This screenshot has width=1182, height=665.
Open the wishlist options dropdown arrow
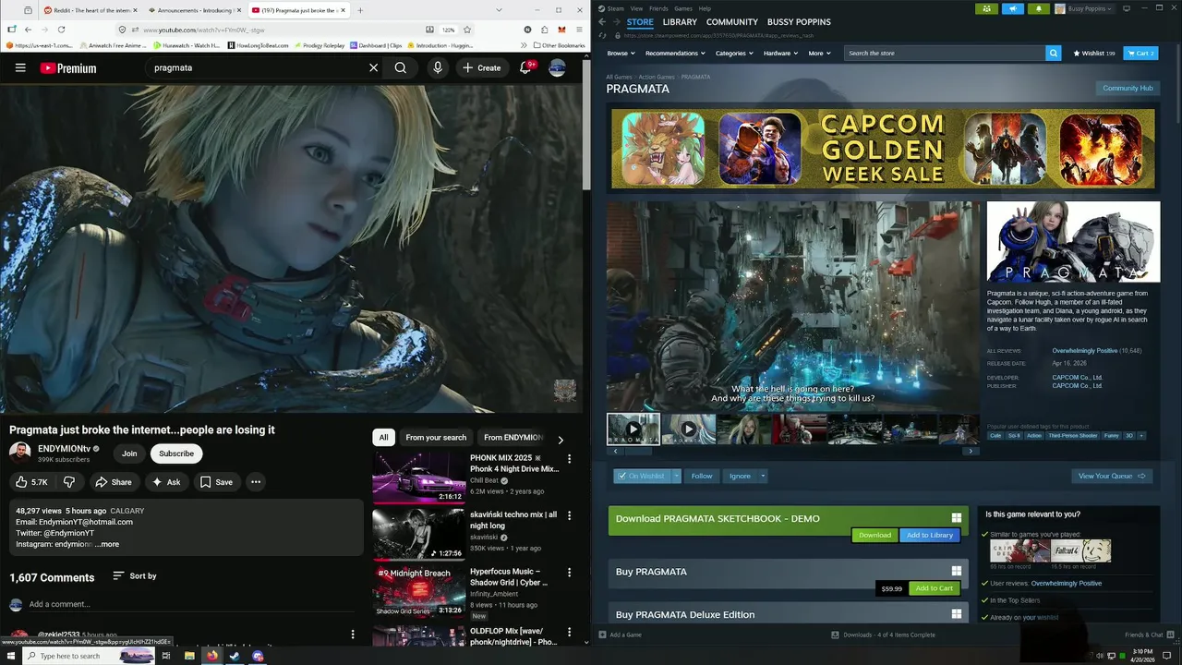(677, 476)
